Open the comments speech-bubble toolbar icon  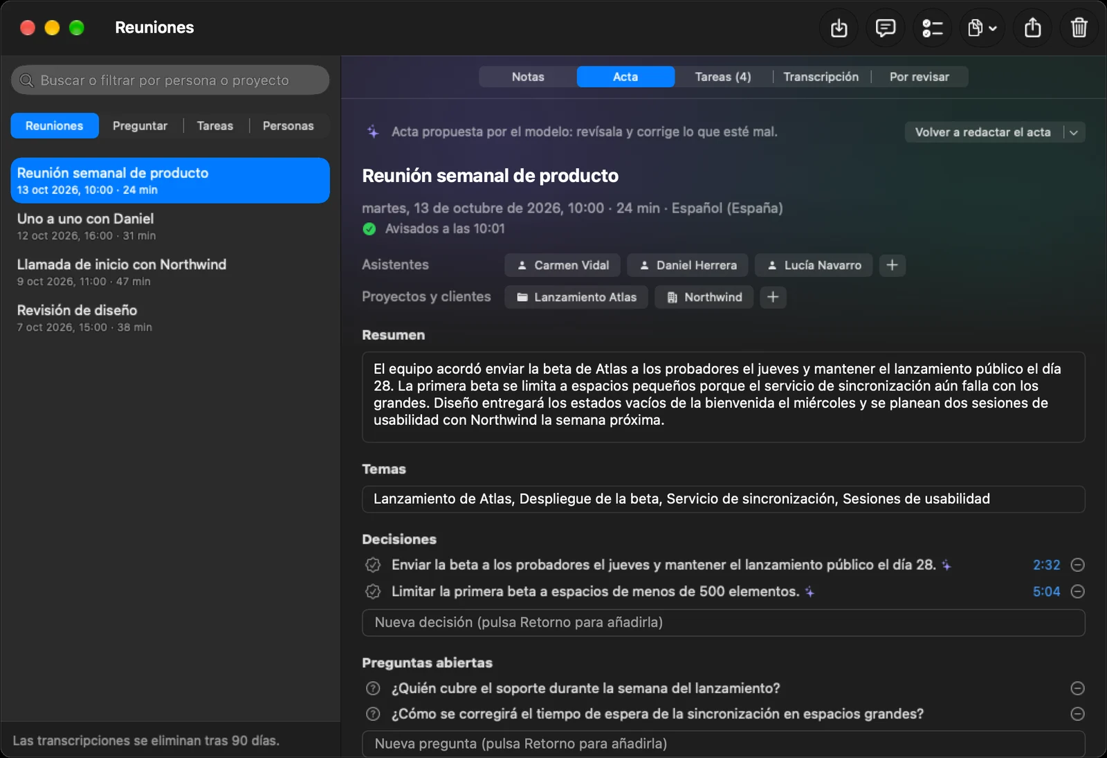[x=886, y=28]
